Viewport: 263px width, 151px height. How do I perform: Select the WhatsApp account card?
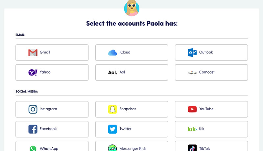[x=52, y=146]
